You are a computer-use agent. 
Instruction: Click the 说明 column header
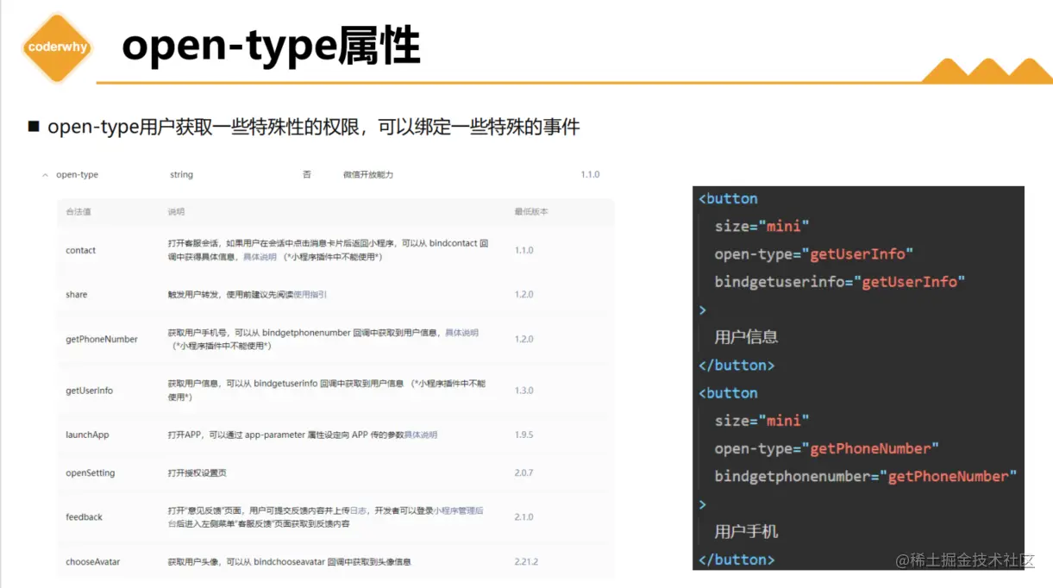[176, 212]
